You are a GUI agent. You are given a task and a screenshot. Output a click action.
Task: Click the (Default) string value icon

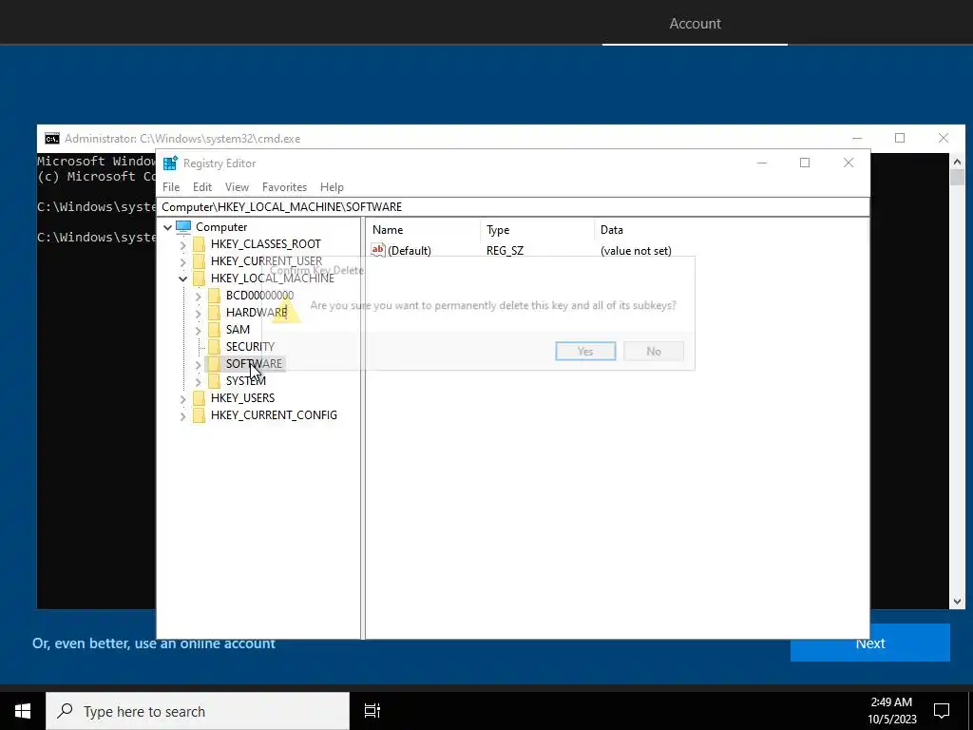tap(378, 250)
